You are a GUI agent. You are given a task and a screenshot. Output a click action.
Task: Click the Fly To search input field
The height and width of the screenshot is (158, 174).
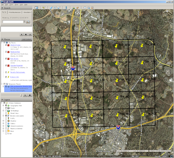(x=13, y=22)
